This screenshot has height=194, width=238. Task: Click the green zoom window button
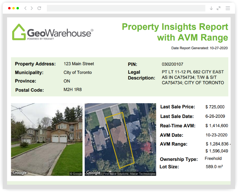[x=18, y=8]
